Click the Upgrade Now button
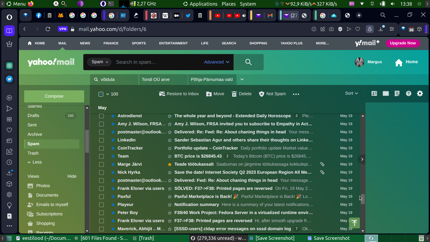The height and width of the screenshot is (242, 430). tap(403, 43)
